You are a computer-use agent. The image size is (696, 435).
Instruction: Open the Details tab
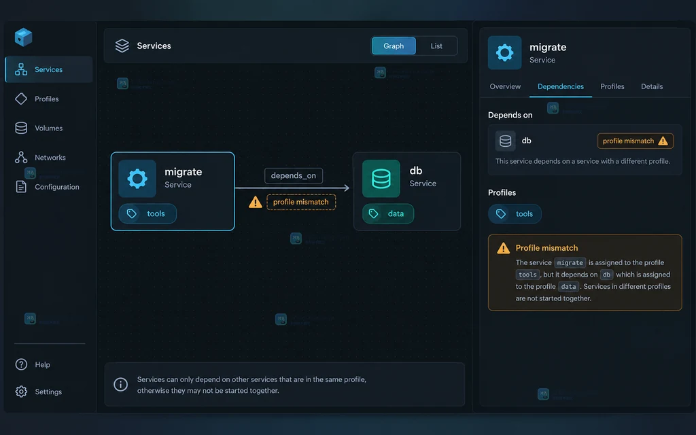click(x=652, y=86)
